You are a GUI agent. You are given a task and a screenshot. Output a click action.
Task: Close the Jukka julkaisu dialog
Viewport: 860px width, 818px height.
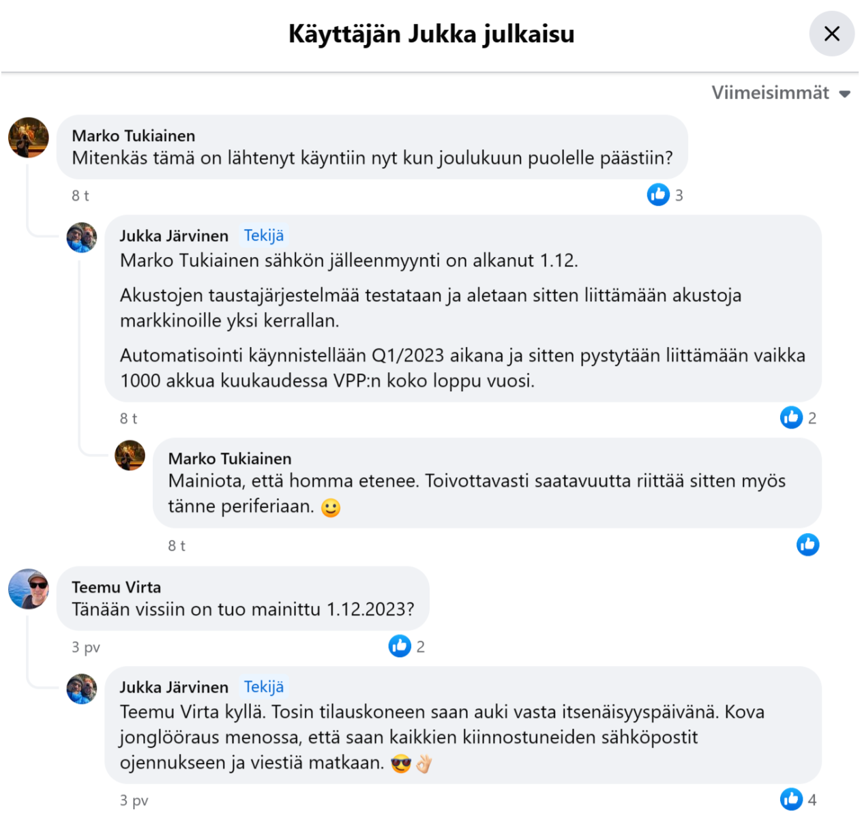pos(831,33)
